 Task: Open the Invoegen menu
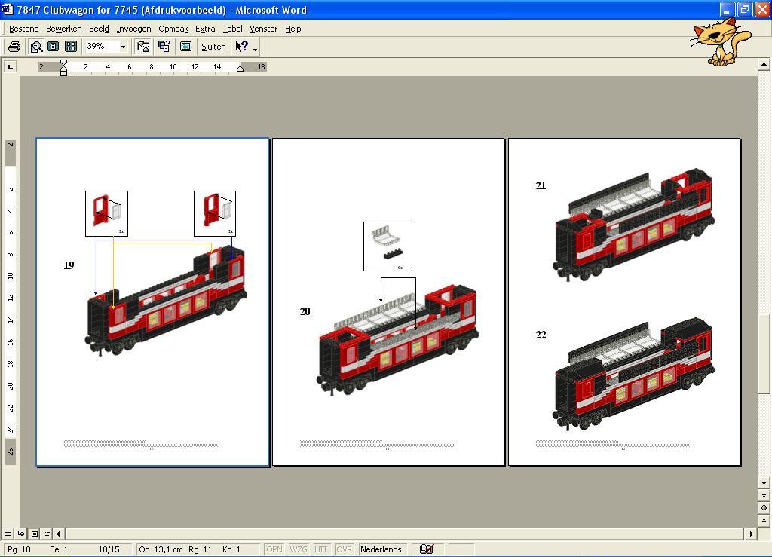(133, 29)
